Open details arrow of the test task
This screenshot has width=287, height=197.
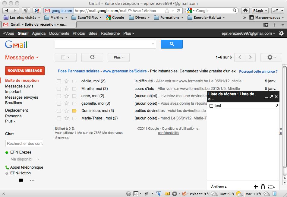coord(277,105)
